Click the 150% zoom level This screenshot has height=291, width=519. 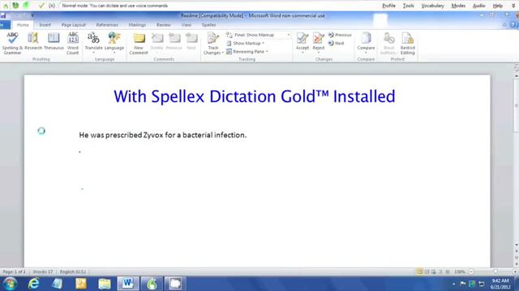tap(460, 272)
